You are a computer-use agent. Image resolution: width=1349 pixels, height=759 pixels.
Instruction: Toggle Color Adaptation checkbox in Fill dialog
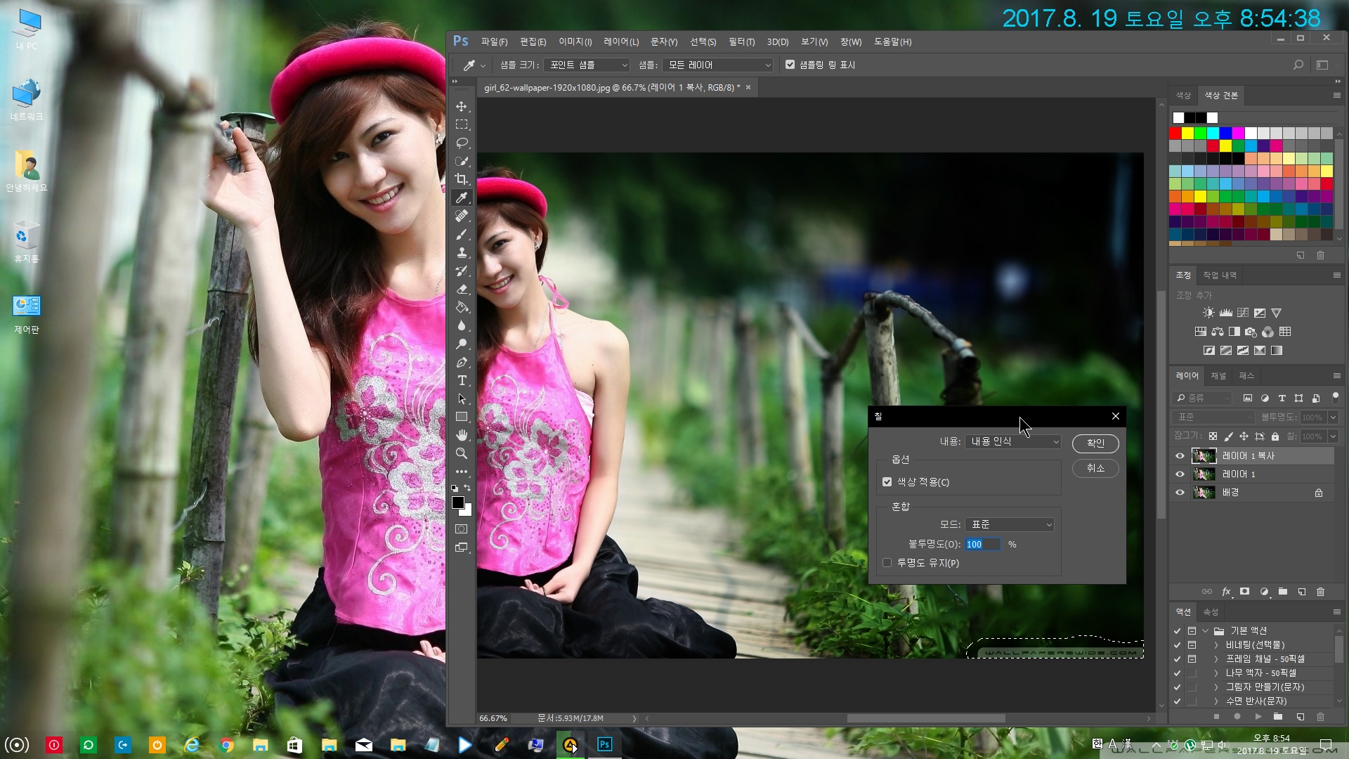[x=887, y=482]
